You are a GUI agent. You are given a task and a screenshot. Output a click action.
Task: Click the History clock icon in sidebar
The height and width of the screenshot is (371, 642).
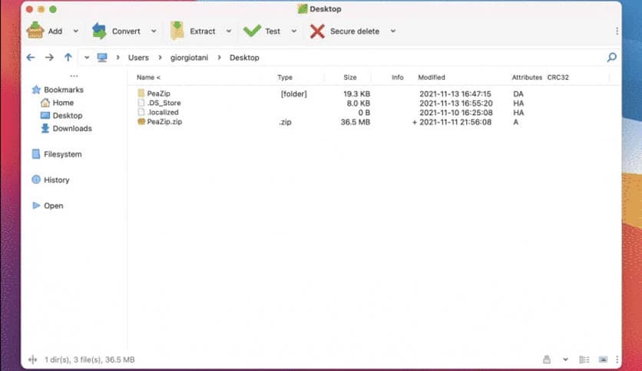36,179
